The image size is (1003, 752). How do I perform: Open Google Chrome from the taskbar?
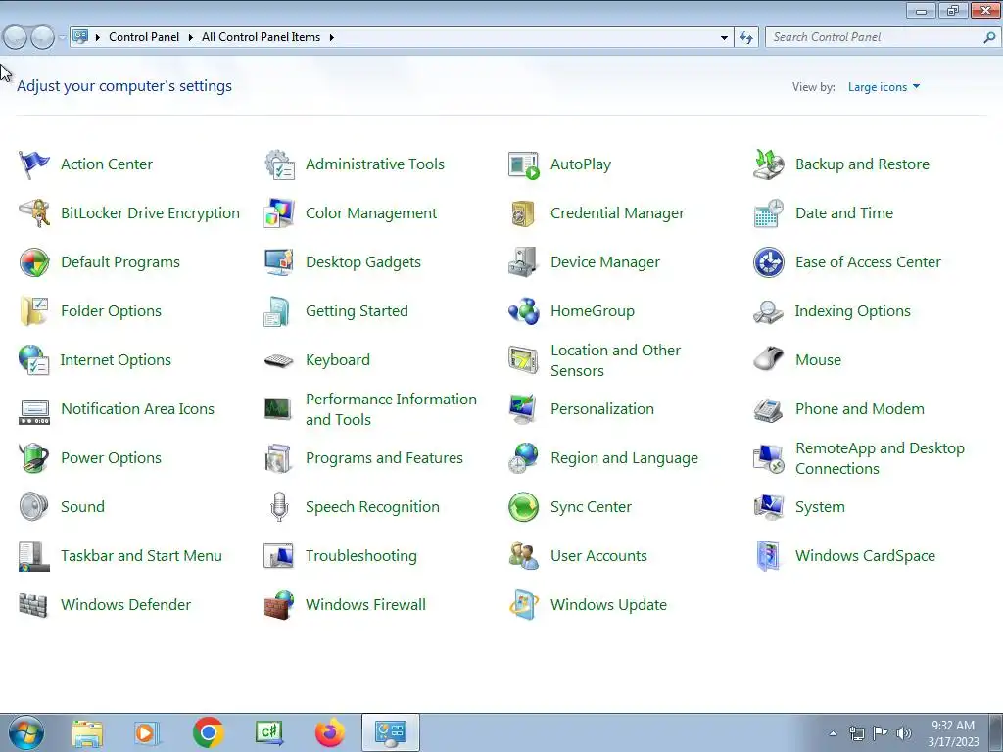[209, 732]
